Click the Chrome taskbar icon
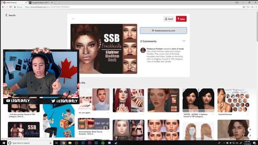 pos(63,143)
